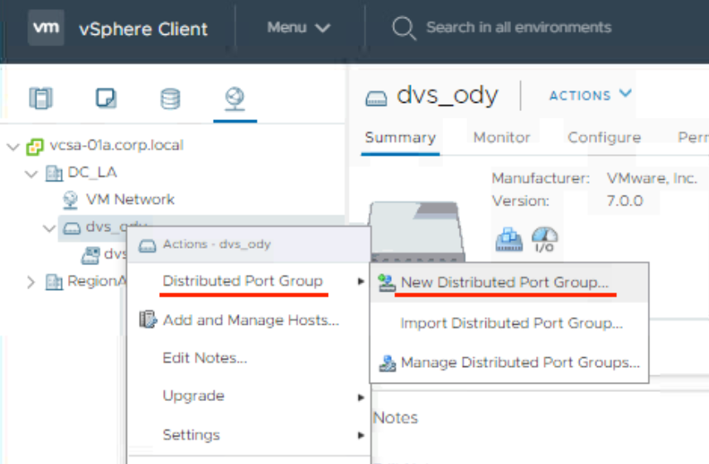Click the search magnifier icon
This screenshot has height=464, width=709.
[404, 28]
